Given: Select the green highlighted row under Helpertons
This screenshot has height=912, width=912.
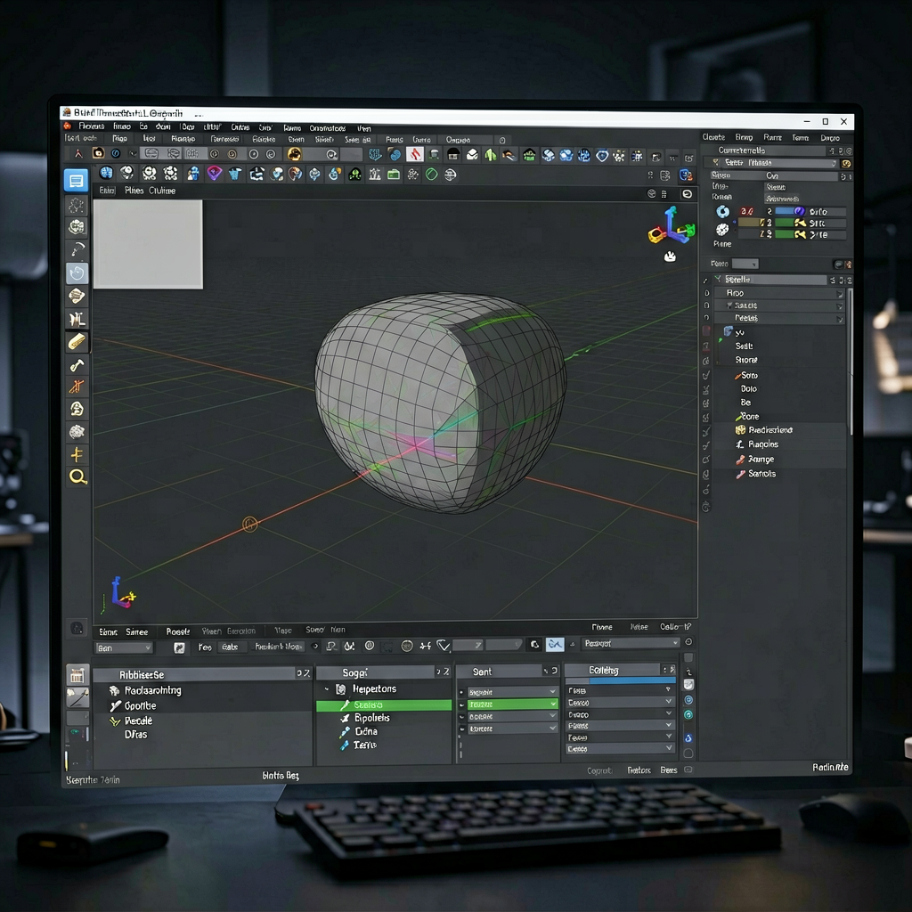Looking at the screenshot, I should point(384,705).
